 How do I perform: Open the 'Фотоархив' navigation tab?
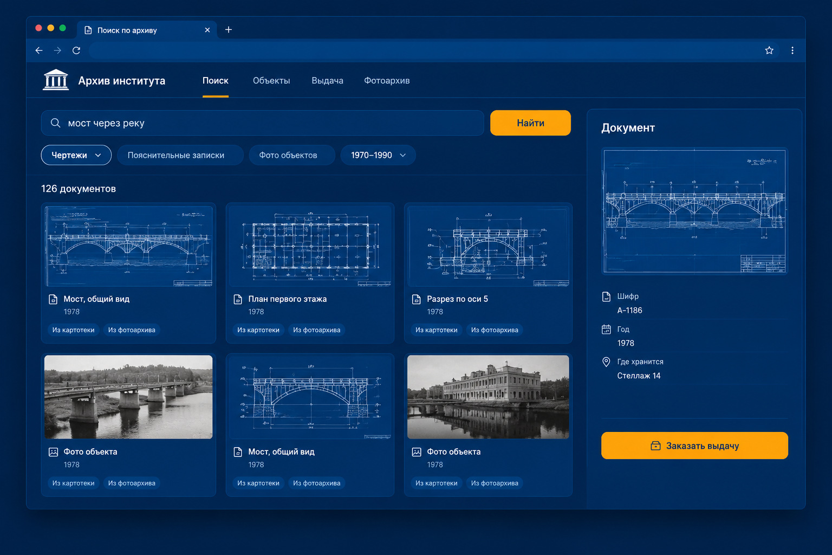click(x=387, y=81)
